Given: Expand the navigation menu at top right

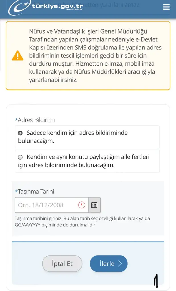Looking at the screenshot, I should 166,7.
